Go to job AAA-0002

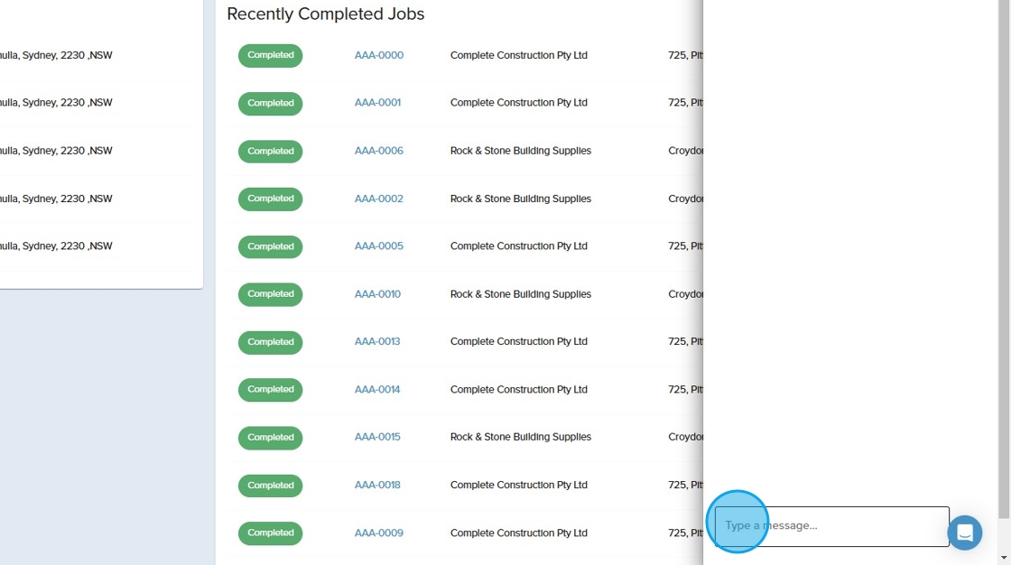[379, 199]
